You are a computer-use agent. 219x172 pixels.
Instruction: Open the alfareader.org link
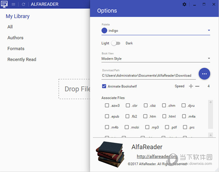[157, 156]
